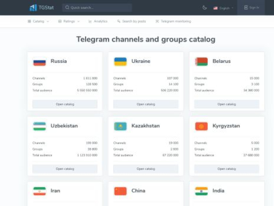The height and width of the screenshot is (206, 274).
Task: Click the US flag language icon
Action: pyautogui.click(x=216, y=8)
